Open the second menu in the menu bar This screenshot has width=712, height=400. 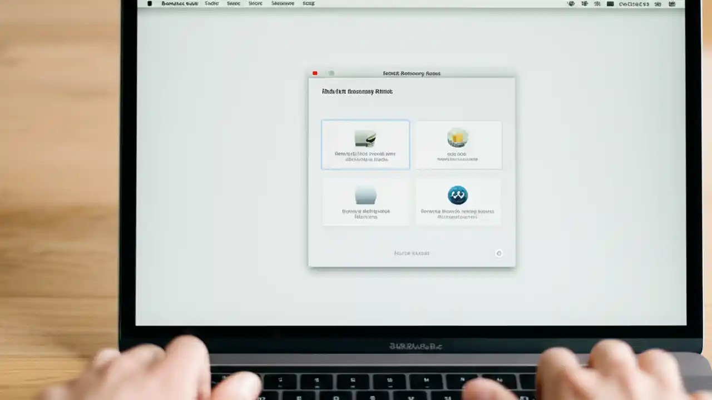pyautogui.click(x=211, y=3)
